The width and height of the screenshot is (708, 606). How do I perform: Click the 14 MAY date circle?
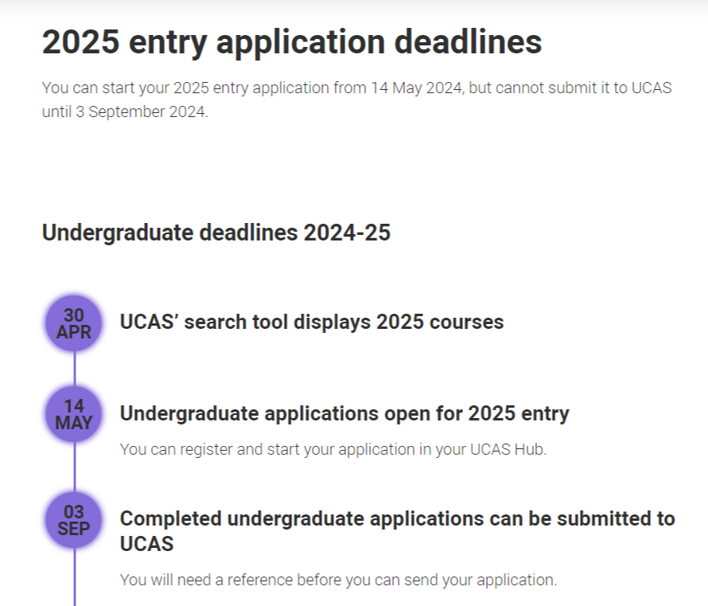pyautogui.click(x=74, y=414)
